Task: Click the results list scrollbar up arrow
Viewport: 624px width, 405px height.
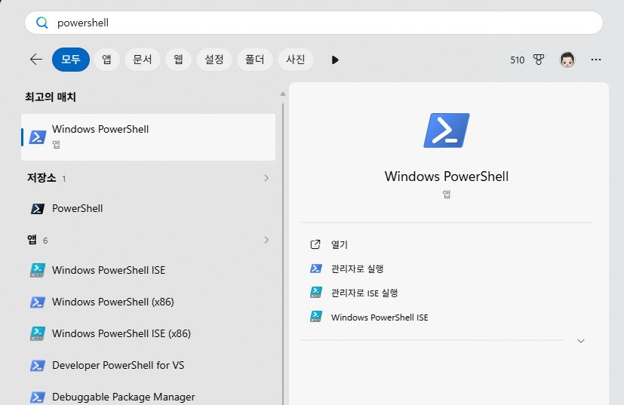Action: 282,94
